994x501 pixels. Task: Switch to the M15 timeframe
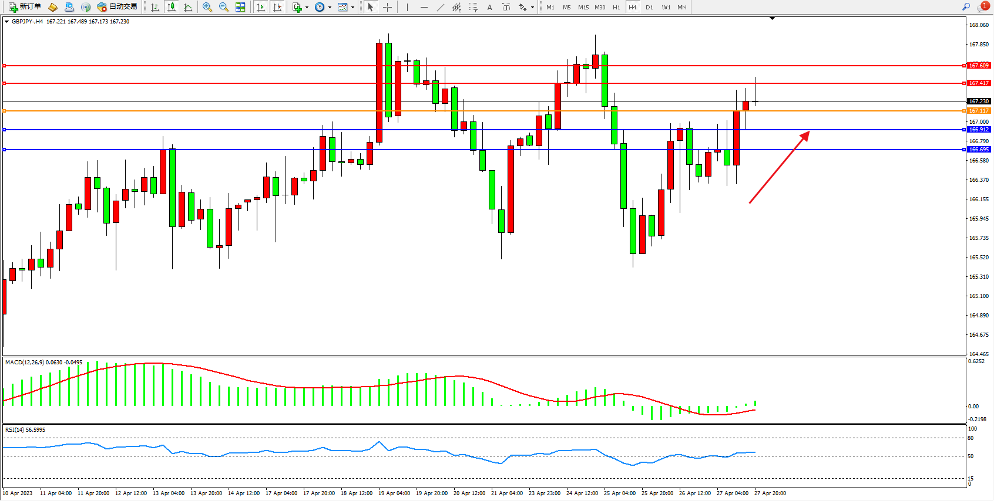click(583, 7)
